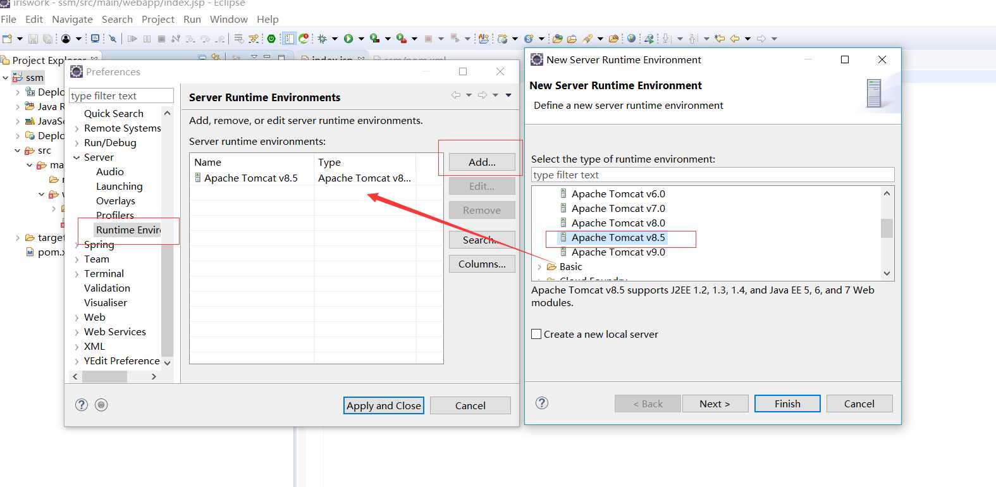
Task: Open the Edit menu
Action: pyautogui.click(x=34, y=20)
